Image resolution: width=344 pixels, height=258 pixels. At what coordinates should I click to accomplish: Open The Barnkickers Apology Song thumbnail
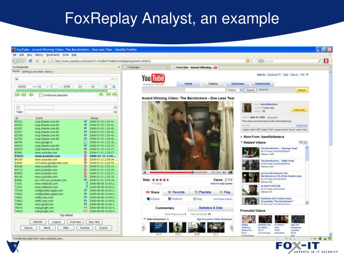[251, 153]
